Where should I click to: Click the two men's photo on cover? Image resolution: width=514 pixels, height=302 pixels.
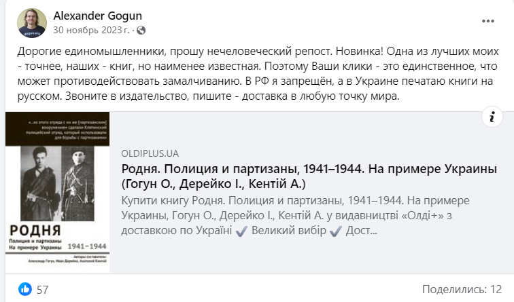pyautogui.click(x=57, y=183)
